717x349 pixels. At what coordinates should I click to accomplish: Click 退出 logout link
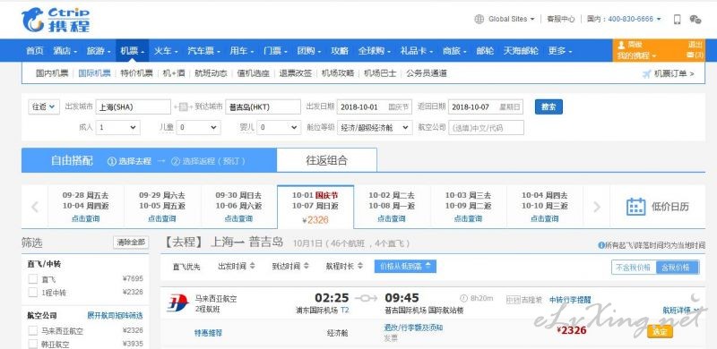(695, 45)
